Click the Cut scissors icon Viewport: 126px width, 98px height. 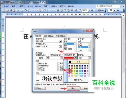33,10
